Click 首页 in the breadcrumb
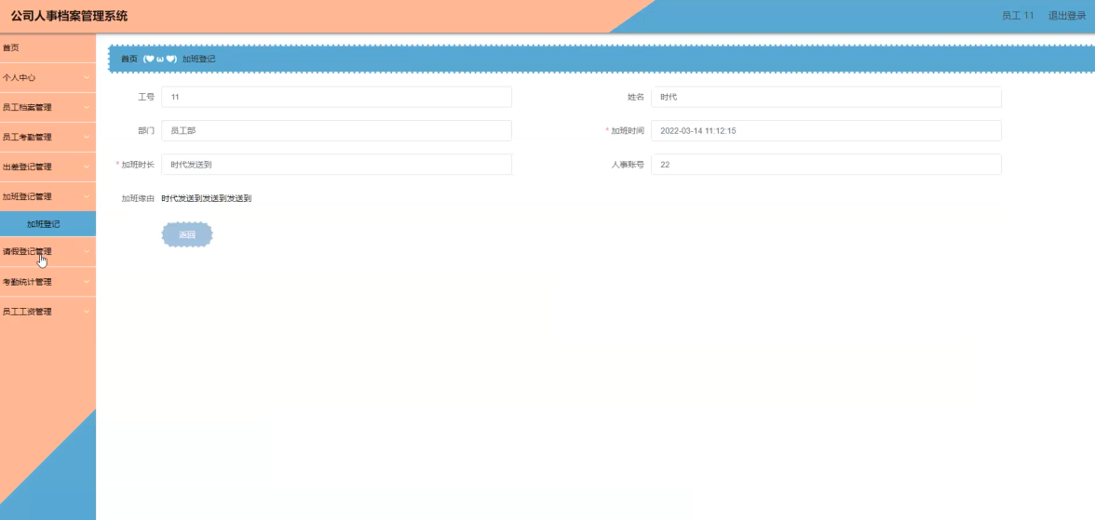The height and width of the screenshot is (520, 1095). [x=129, y=60]
